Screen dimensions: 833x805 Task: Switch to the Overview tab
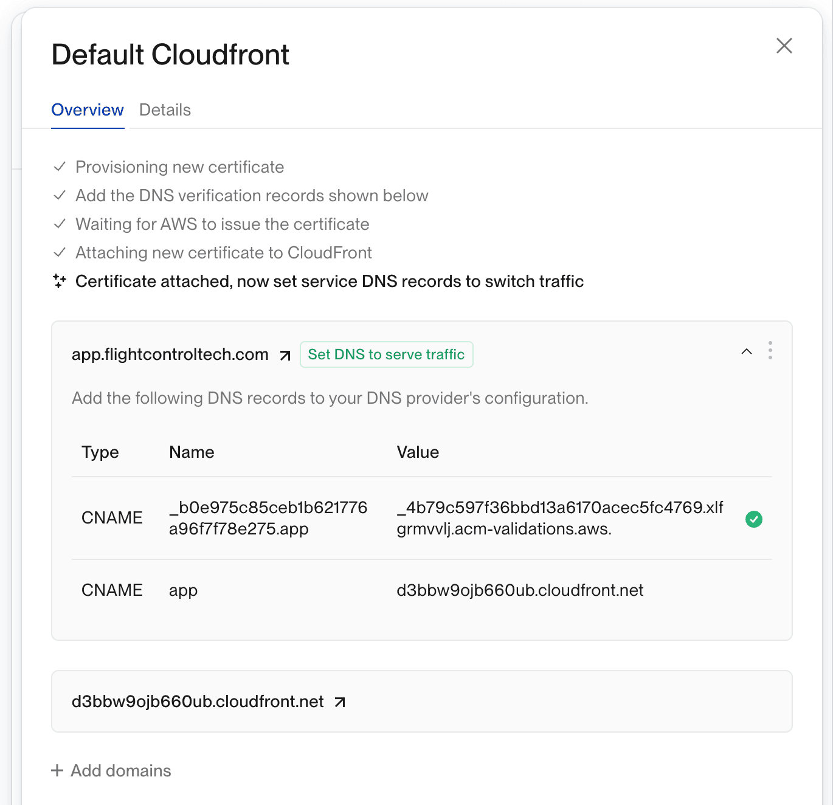(x=88, y=110)
